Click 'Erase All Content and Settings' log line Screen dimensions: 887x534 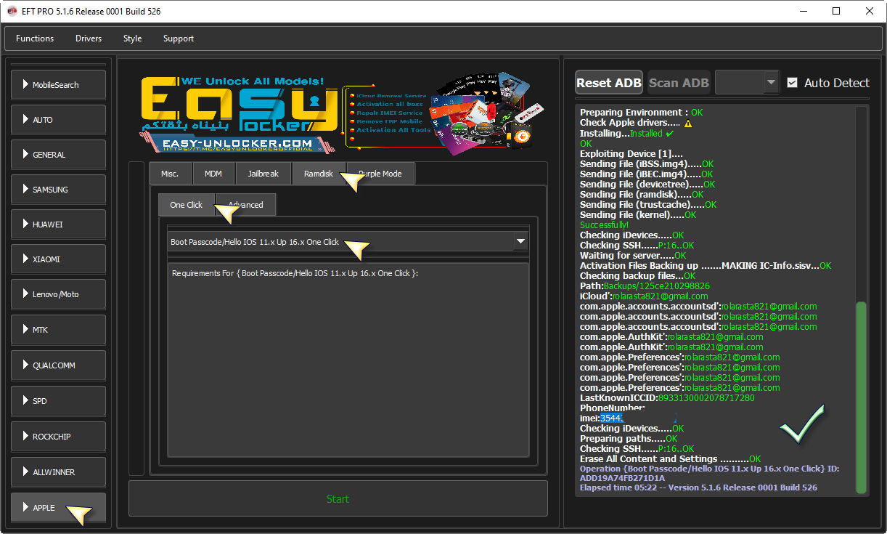(670, 459)
